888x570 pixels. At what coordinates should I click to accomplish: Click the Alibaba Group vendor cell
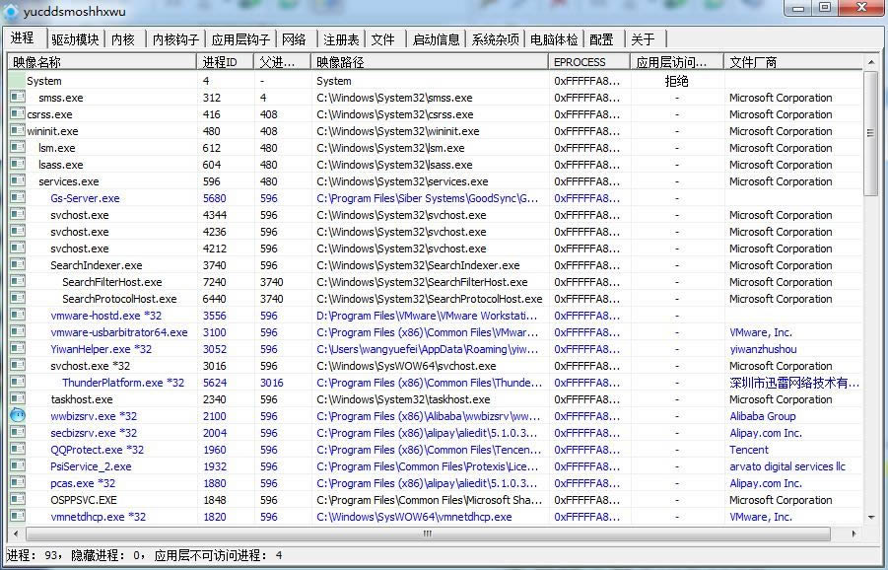point(762,416)
